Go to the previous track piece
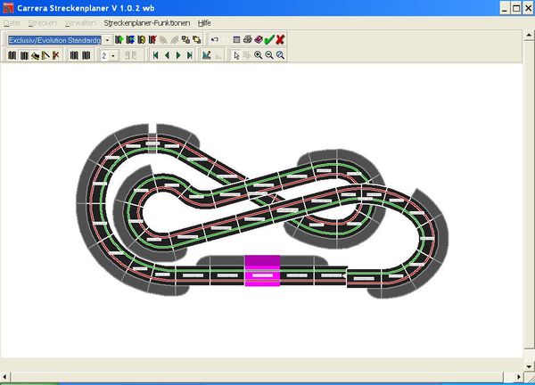 168,55
